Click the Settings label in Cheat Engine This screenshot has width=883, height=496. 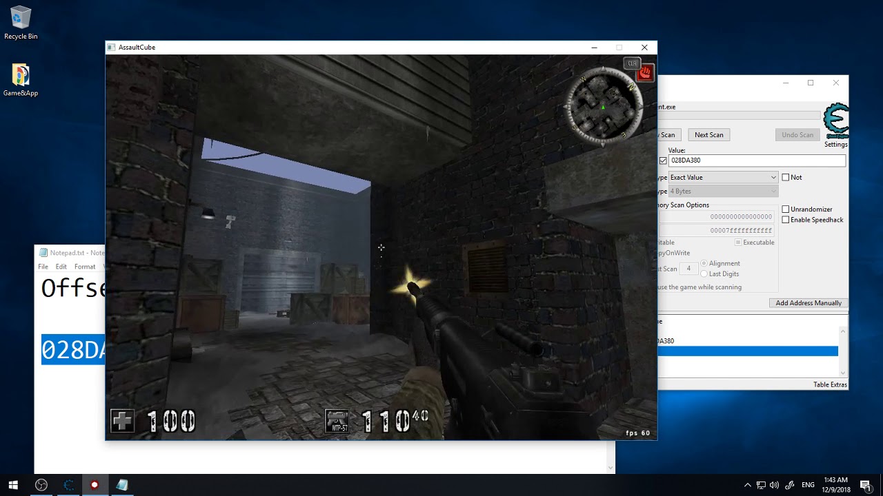pyautogui.click(x=836, y=145)
